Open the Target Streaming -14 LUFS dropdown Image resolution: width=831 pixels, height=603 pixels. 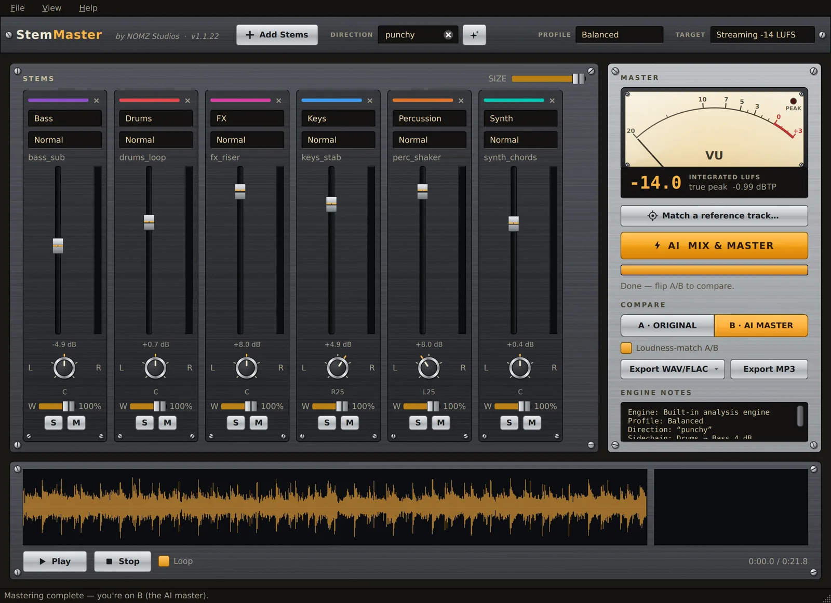(x=762, y=35)
